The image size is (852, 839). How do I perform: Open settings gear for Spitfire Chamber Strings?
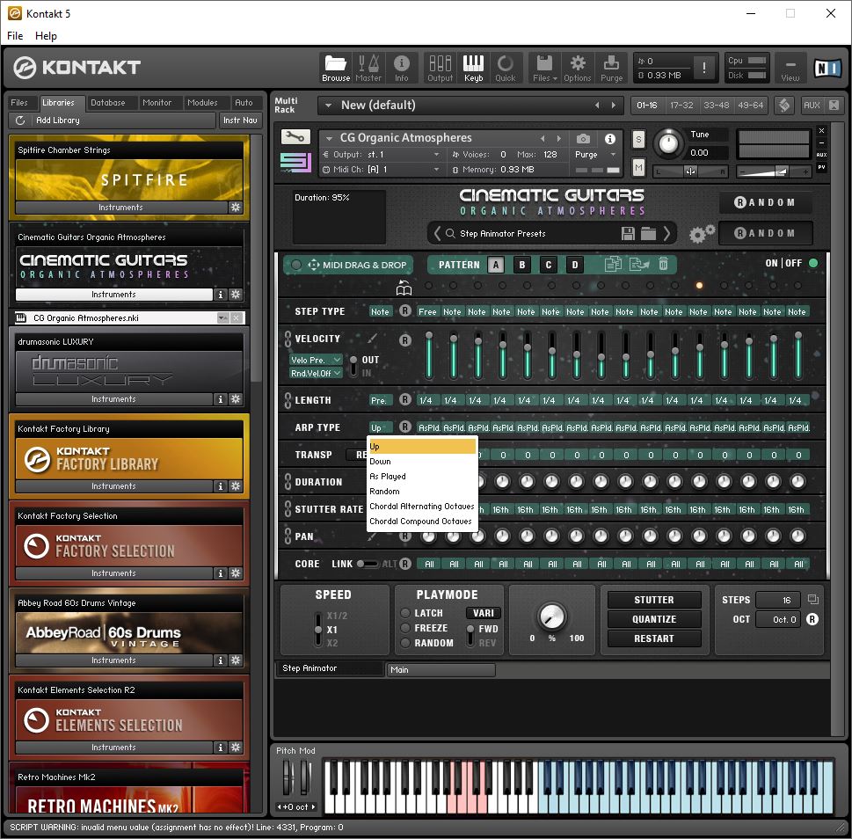[236, 207]
